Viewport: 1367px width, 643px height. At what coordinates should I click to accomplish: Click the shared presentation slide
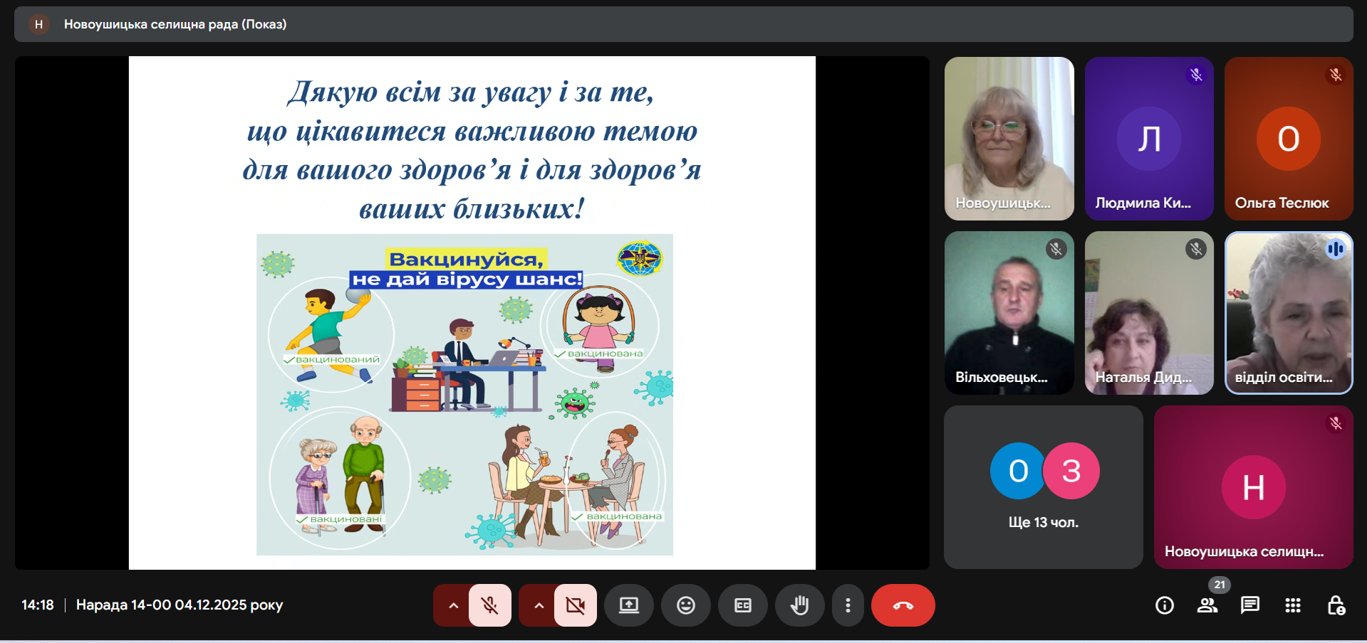472,313
